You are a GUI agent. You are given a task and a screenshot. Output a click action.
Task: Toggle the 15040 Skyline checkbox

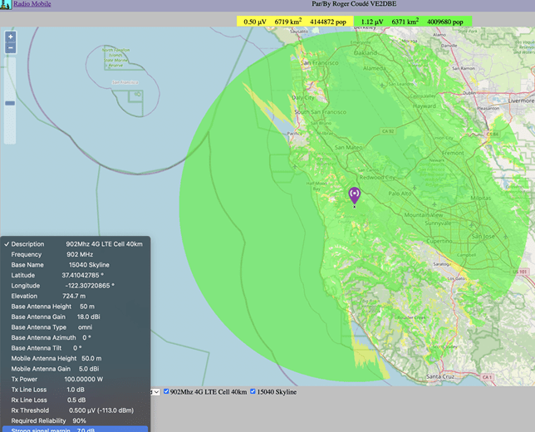coord(251,391)
